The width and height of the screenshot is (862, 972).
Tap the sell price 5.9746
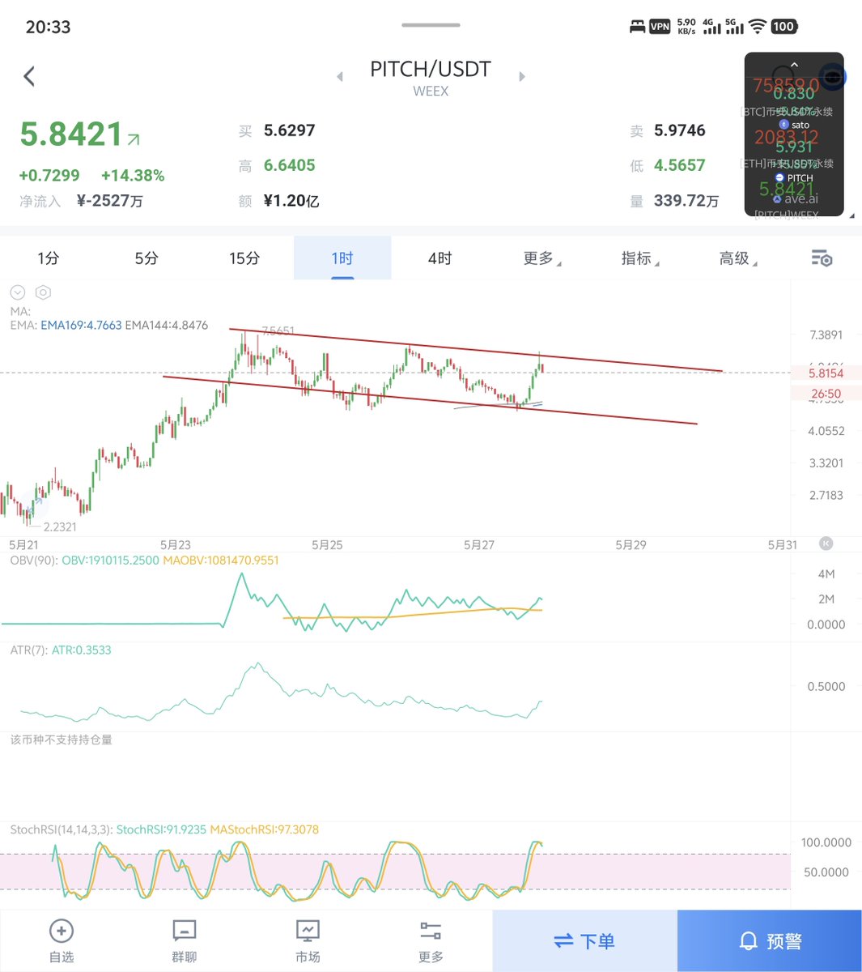(679, 130)
